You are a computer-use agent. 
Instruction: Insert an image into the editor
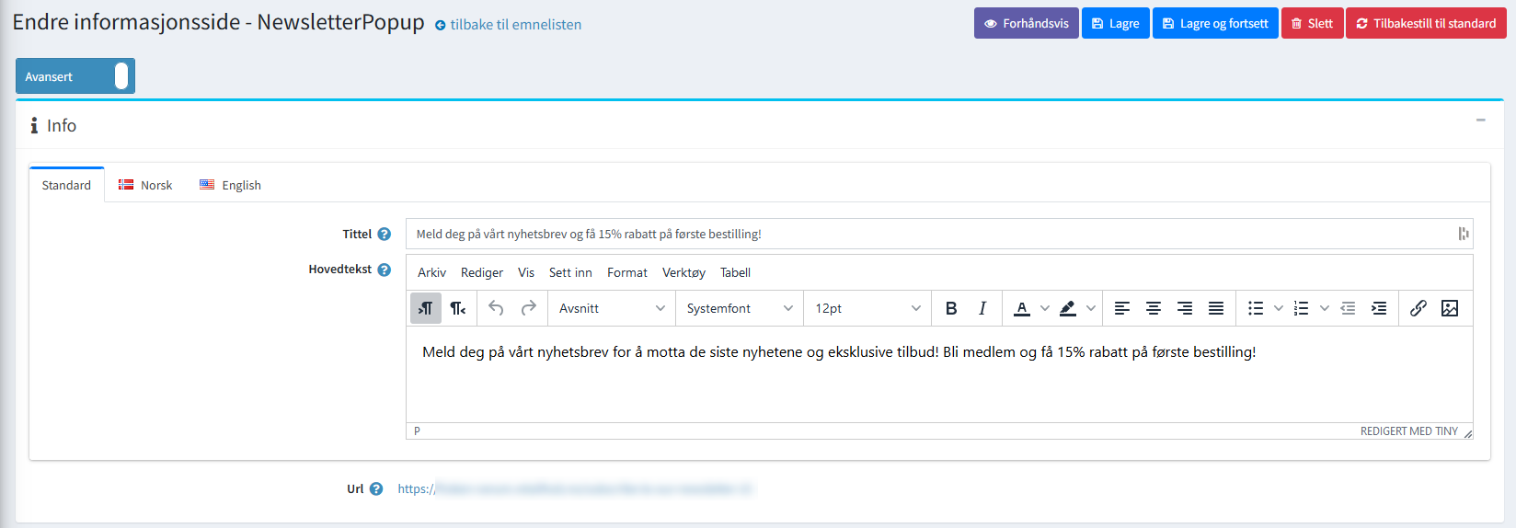[1450, 308]
